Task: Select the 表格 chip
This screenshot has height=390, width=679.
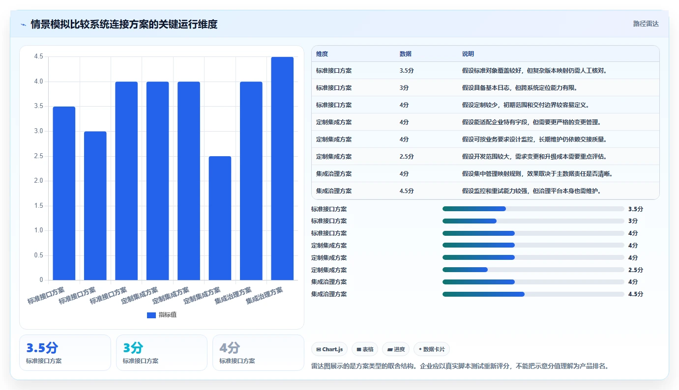Action: coord(365,349)
